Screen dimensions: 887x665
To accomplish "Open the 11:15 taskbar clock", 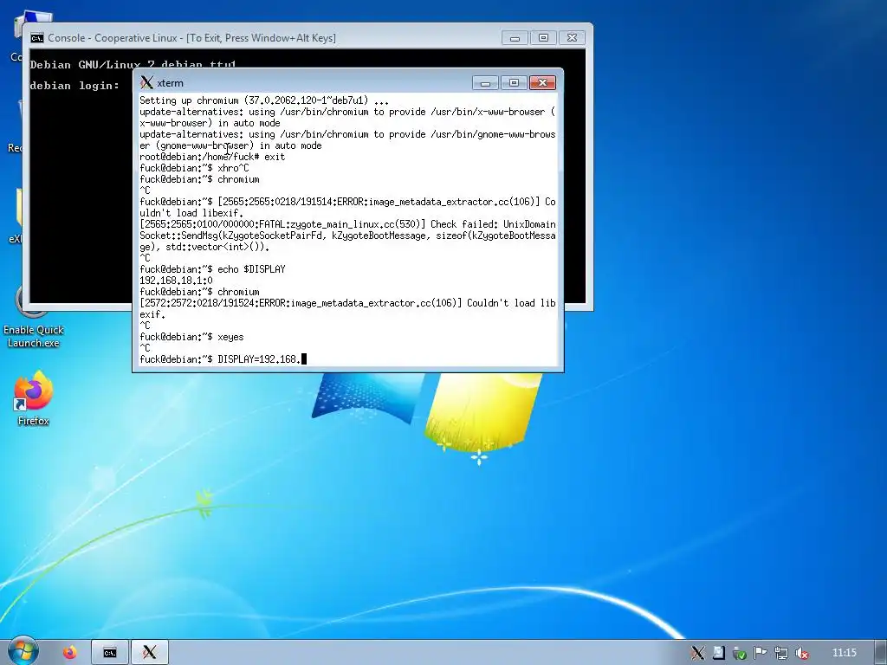I will click(x=844, y=653).
